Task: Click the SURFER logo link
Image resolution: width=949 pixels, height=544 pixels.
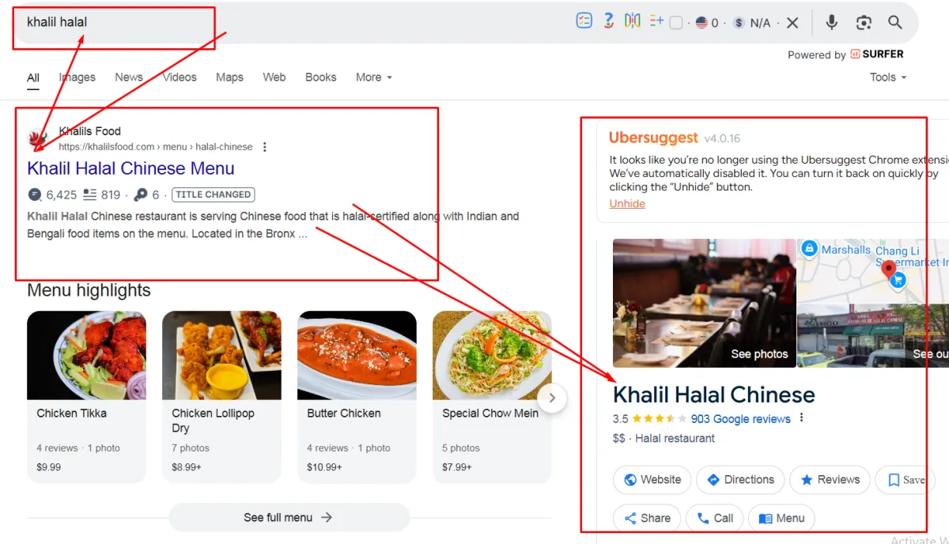Action: (x=877, y=55)
